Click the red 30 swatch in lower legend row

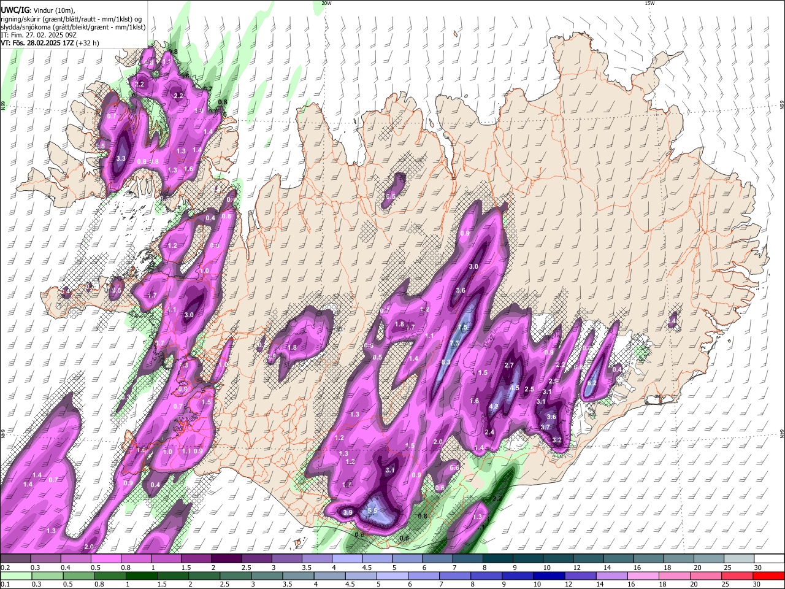point(768,576)
